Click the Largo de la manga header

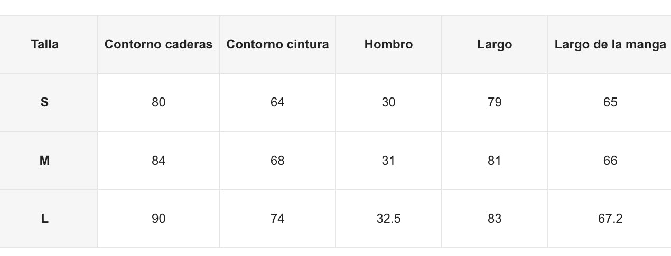(610, 44)
